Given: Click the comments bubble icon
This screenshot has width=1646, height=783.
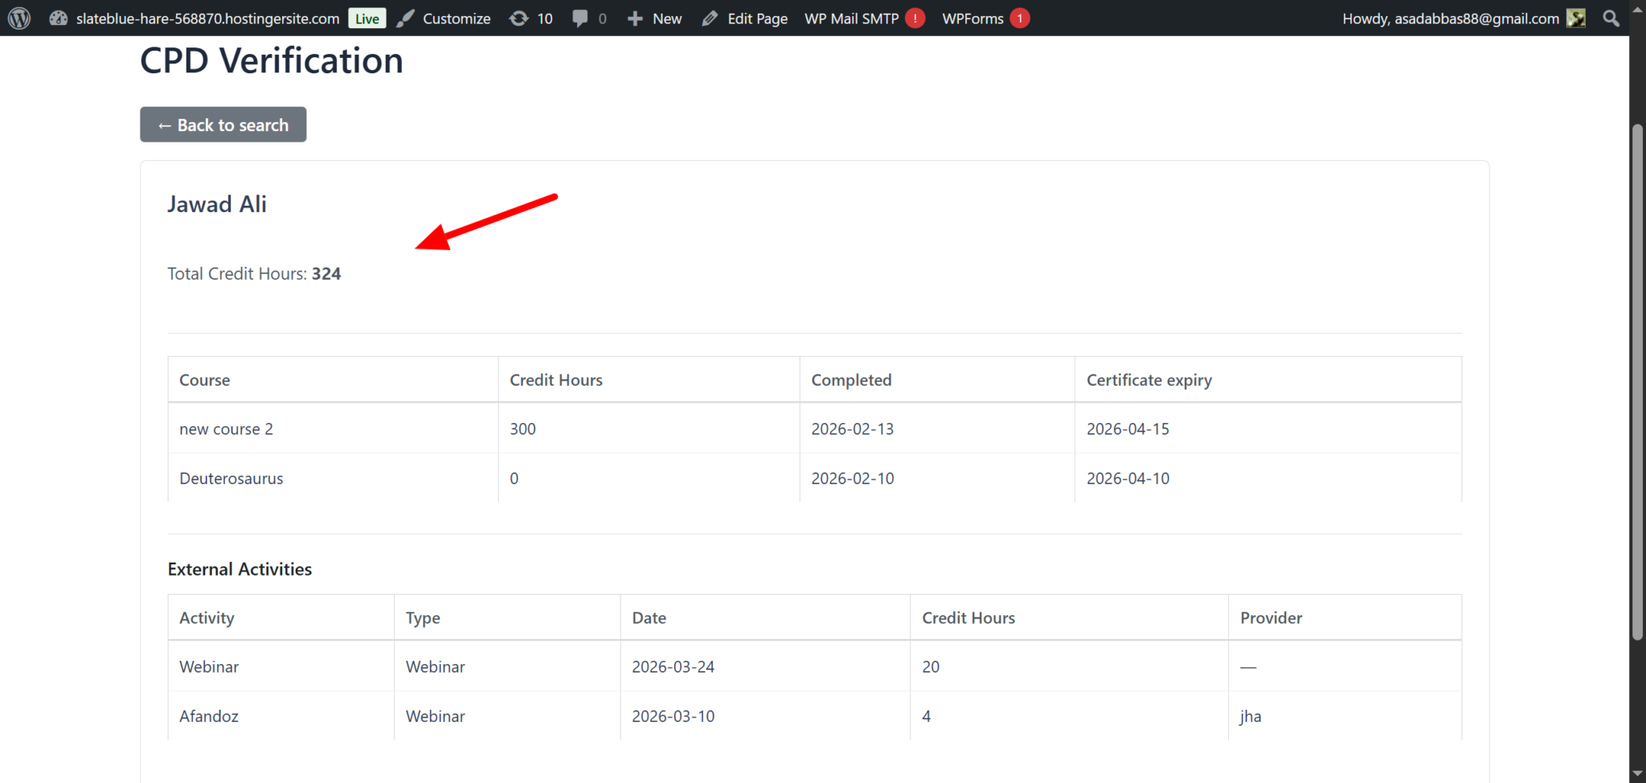Looking at the screenshot, I should coord(579,18).
